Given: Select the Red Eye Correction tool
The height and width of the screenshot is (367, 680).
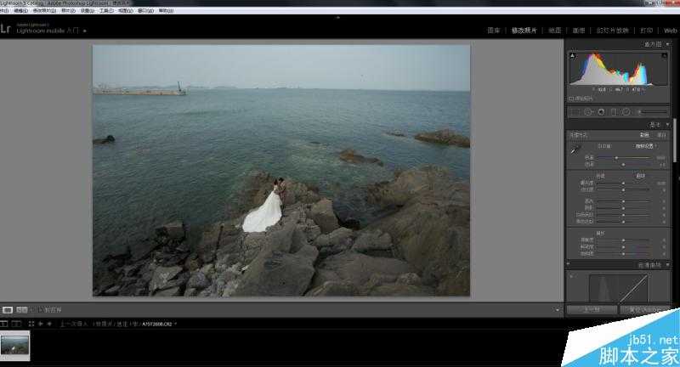Looking at the screenshot, I should pyautogui.click(x=601, y=111).
